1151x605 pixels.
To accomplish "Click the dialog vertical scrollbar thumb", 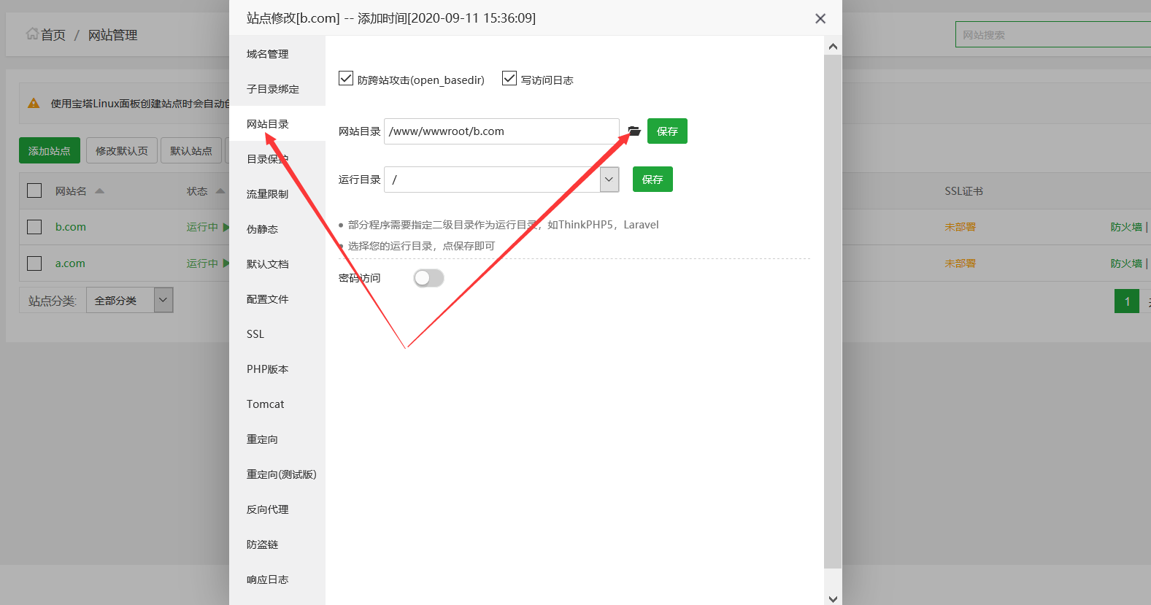I will (833, 312).
